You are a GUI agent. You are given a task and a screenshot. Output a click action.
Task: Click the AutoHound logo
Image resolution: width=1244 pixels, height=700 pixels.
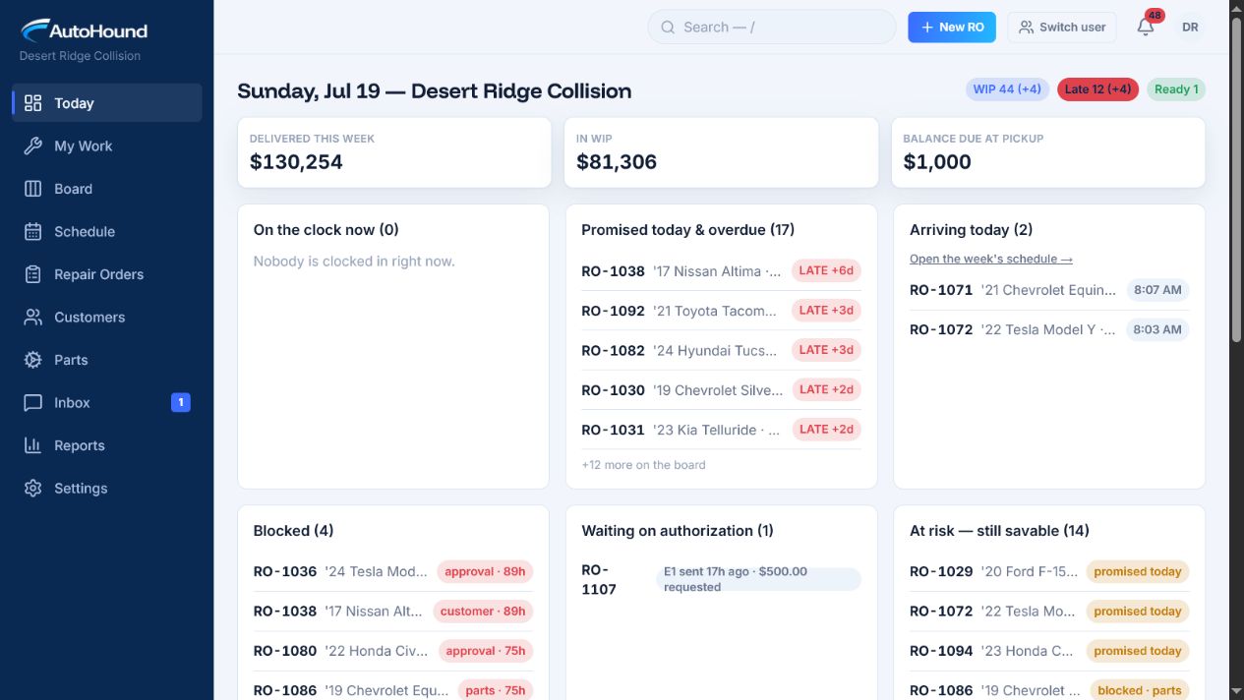click(85, 30)
